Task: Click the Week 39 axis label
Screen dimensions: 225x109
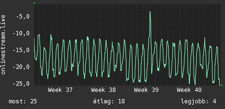Action: coord(146,90)
